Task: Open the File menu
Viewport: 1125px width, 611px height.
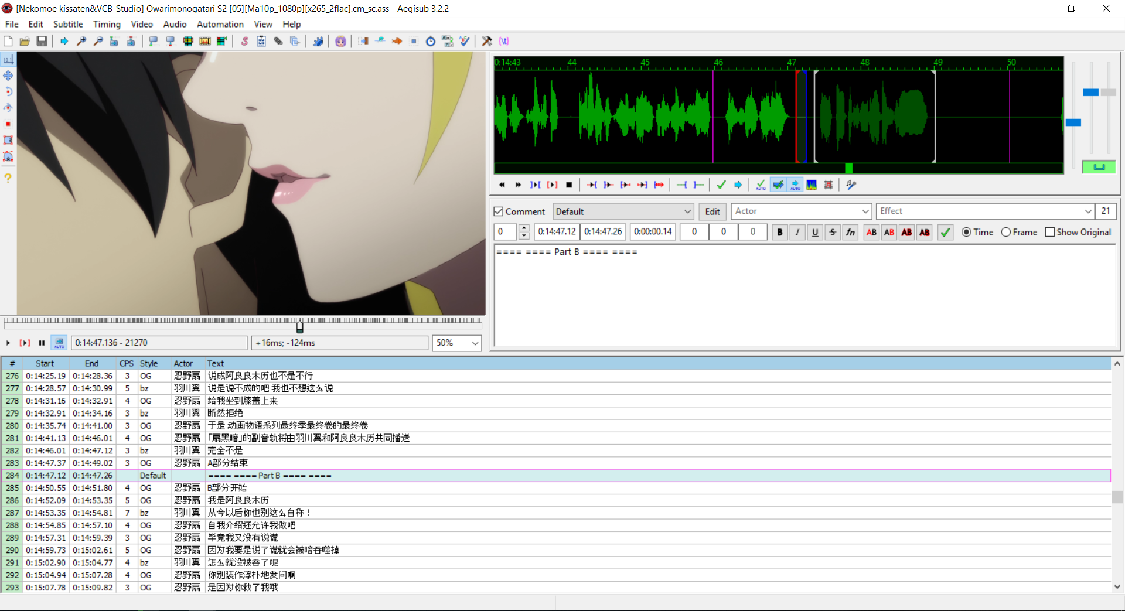Action: click(x=12, y=24)
